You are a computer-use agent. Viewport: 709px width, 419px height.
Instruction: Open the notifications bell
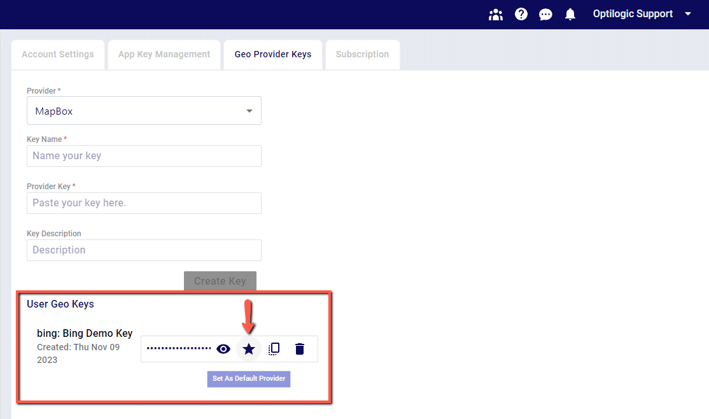[570, 15]
